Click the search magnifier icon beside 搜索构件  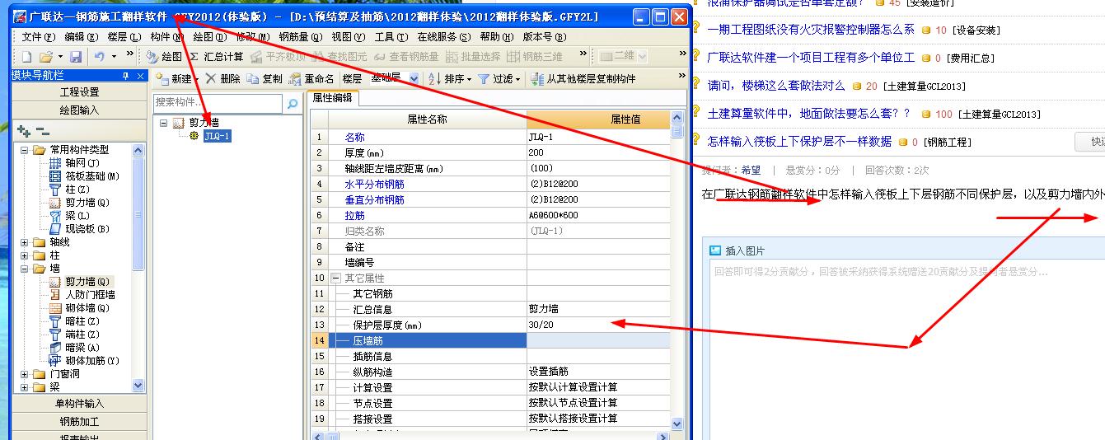point(292,104)
